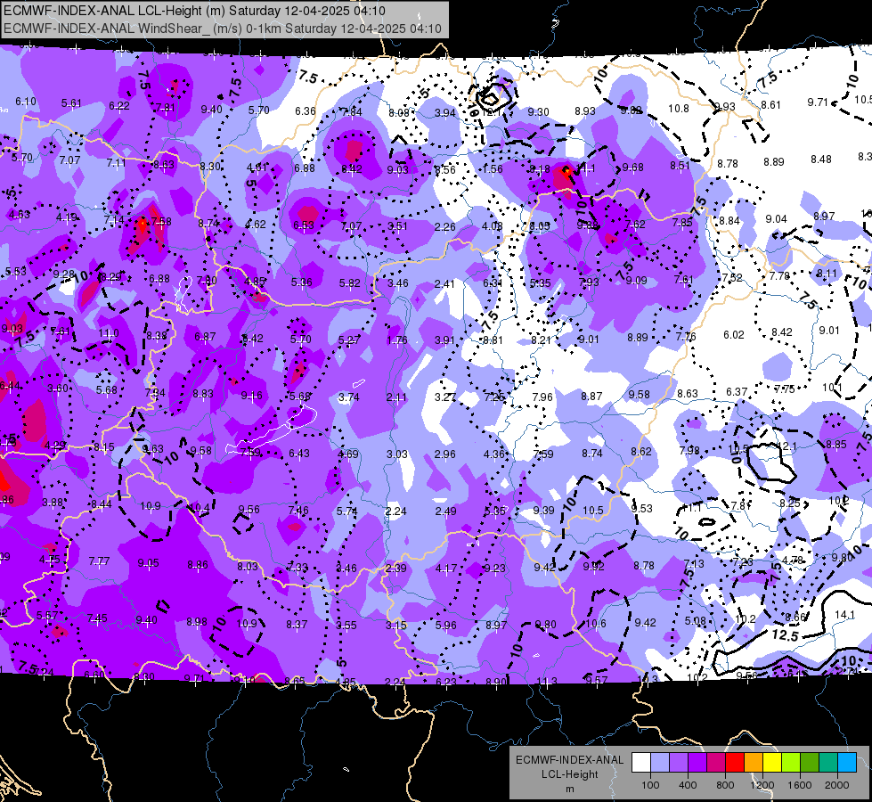Click the wind shear value 3.15

point(396,625)
